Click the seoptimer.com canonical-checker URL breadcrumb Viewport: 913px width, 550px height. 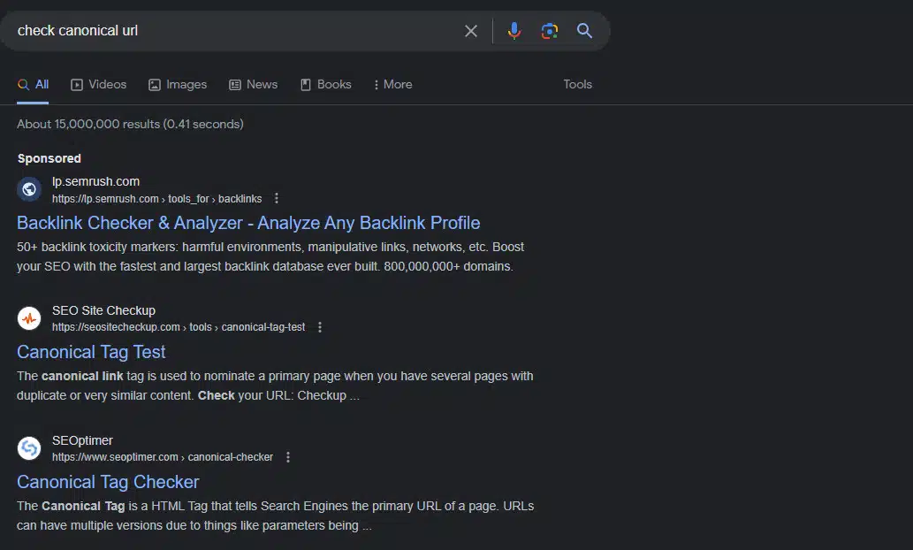[x=163, y=457]
